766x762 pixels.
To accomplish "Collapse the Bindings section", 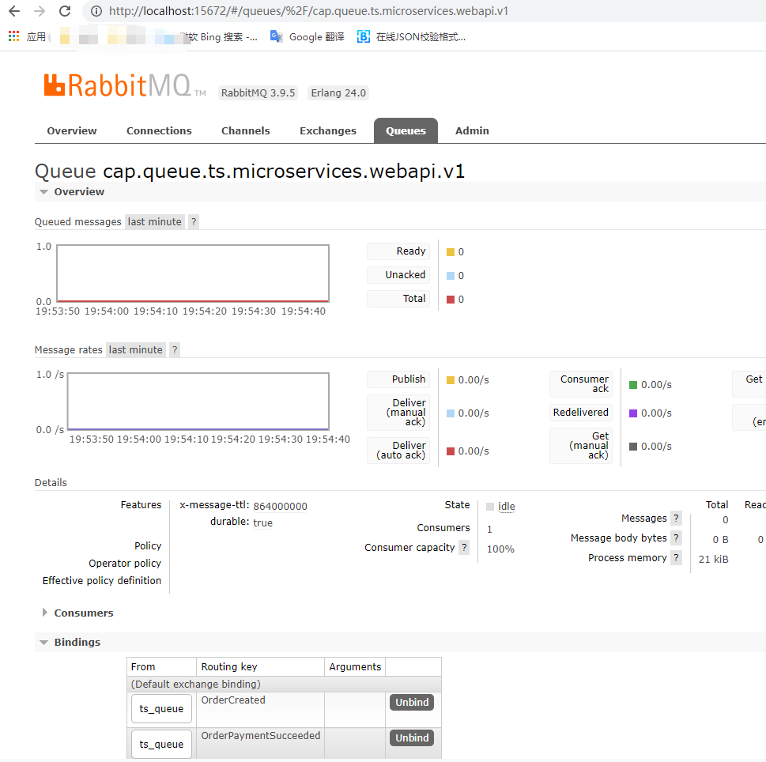I will point(70,643).
